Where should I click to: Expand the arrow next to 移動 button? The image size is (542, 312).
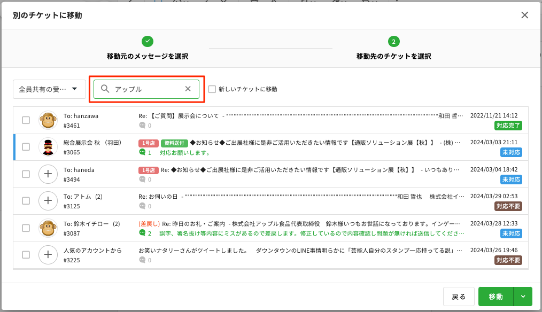tap(523, 297)
